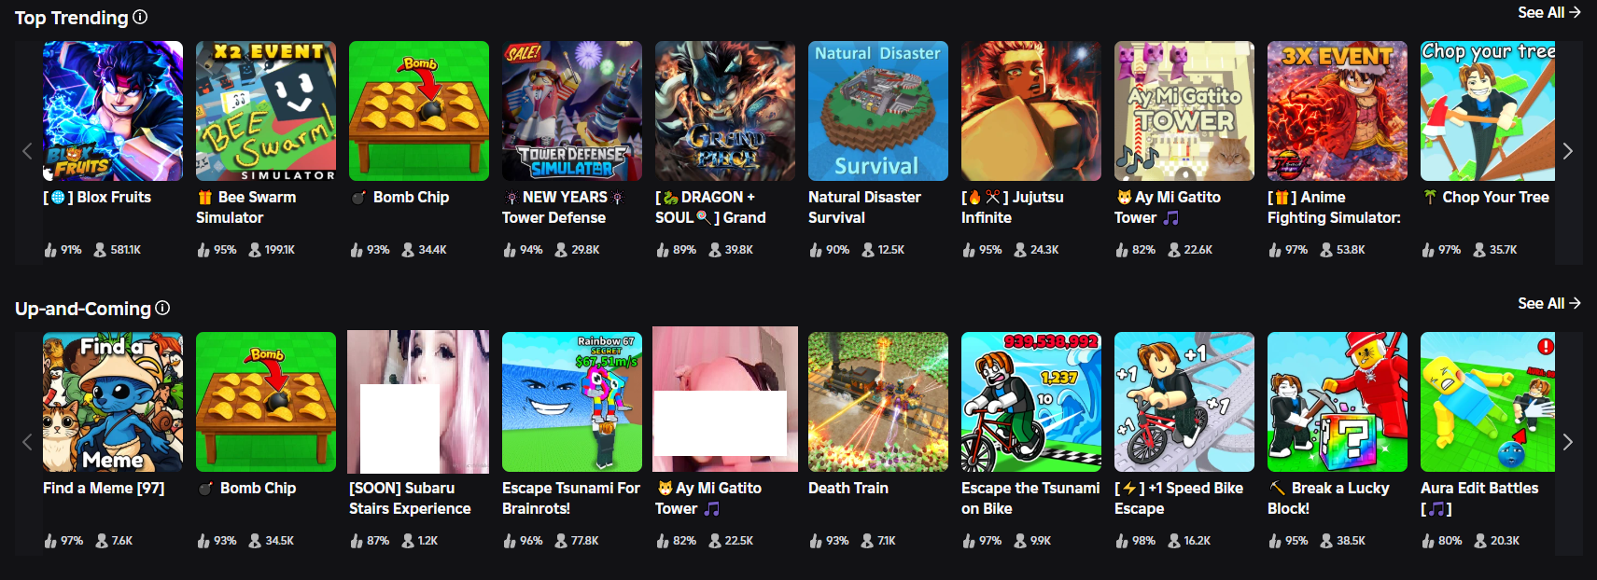This screenshot has height=580, width=1597.
Task: Open the Break a Lucky Block thumbnail
Action: (1338, 402)
